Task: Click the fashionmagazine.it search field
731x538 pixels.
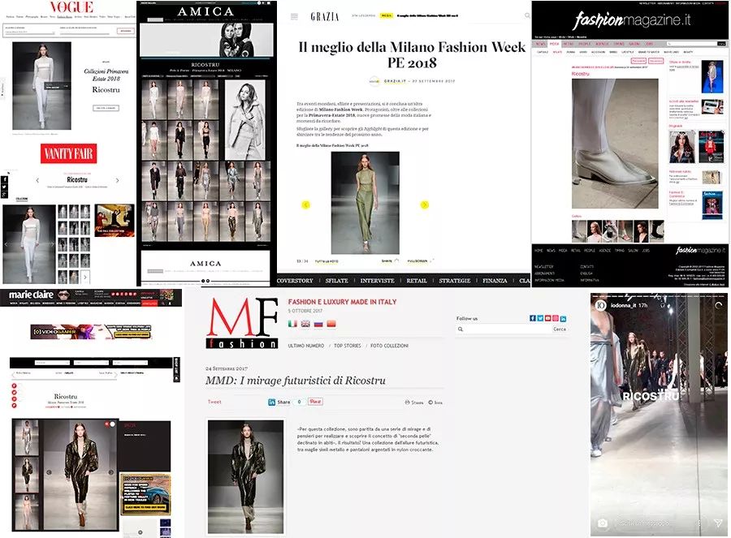Action: pos(692,44)
